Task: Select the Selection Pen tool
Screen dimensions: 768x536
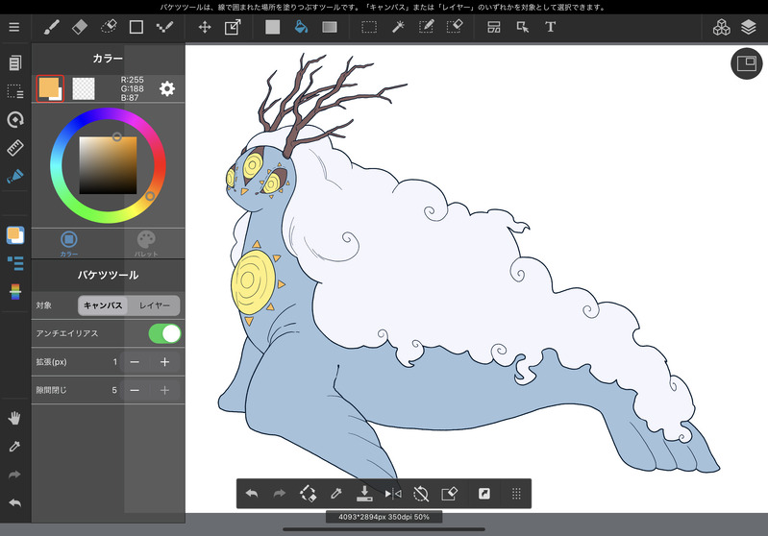Action: click(426, 27)
